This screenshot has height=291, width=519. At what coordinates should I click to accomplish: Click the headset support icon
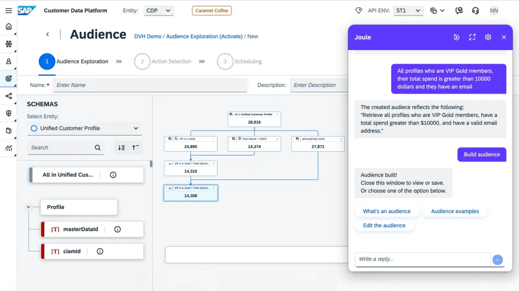[x=475, y=11]
